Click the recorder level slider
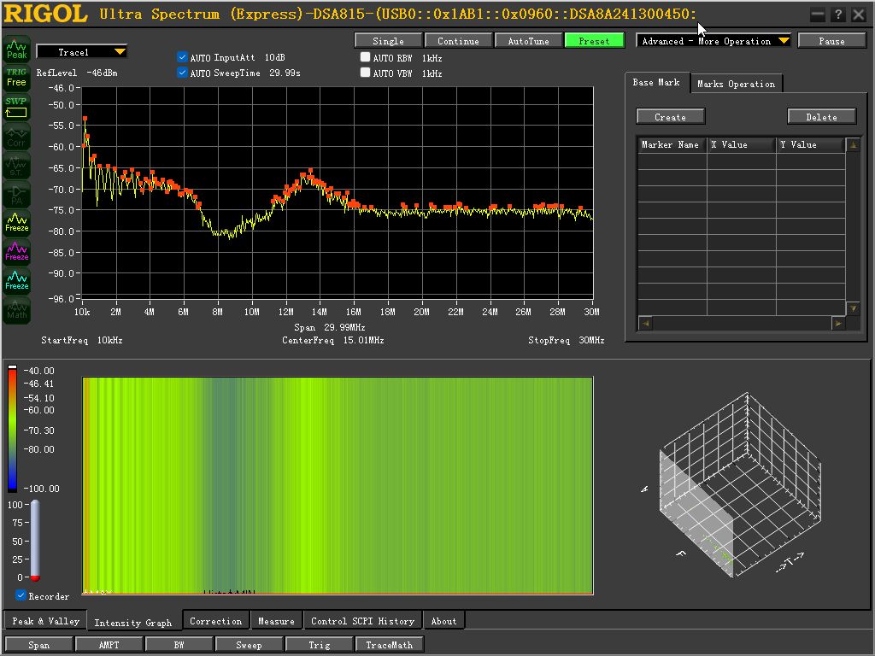 point(34,541)
